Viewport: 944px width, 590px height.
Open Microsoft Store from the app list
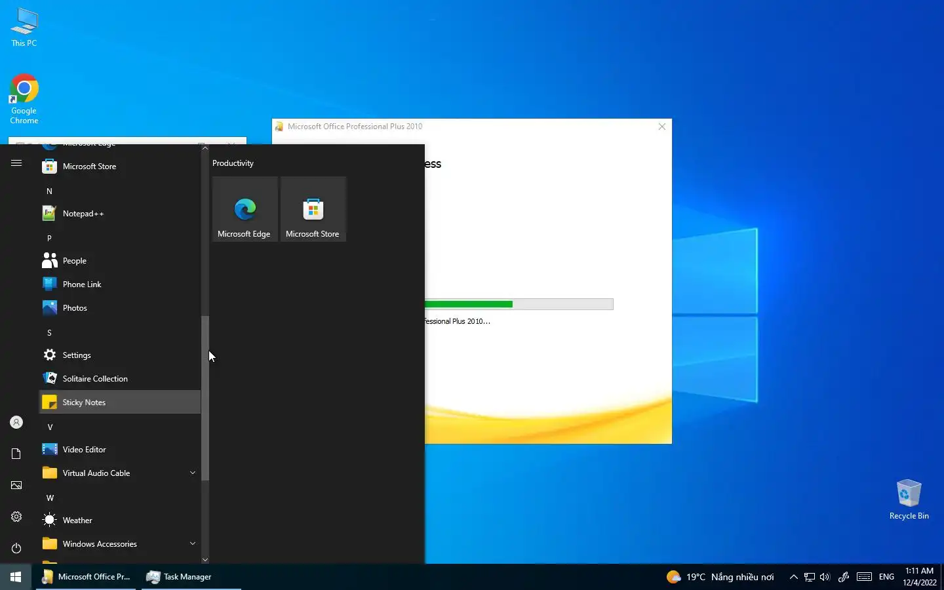tap(120, 167)
